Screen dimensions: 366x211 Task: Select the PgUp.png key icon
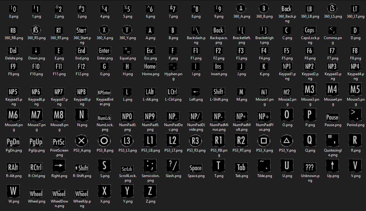(36, 142)
